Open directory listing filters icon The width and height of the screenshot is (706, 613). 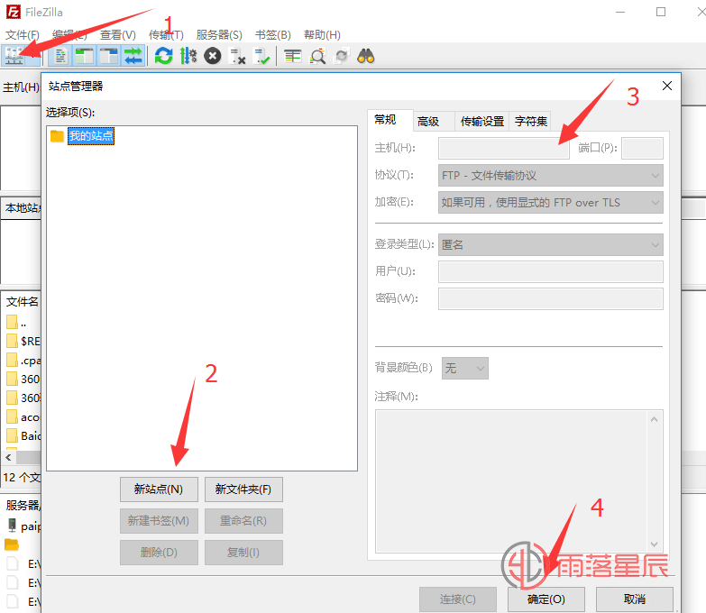(x=292, y=56)
